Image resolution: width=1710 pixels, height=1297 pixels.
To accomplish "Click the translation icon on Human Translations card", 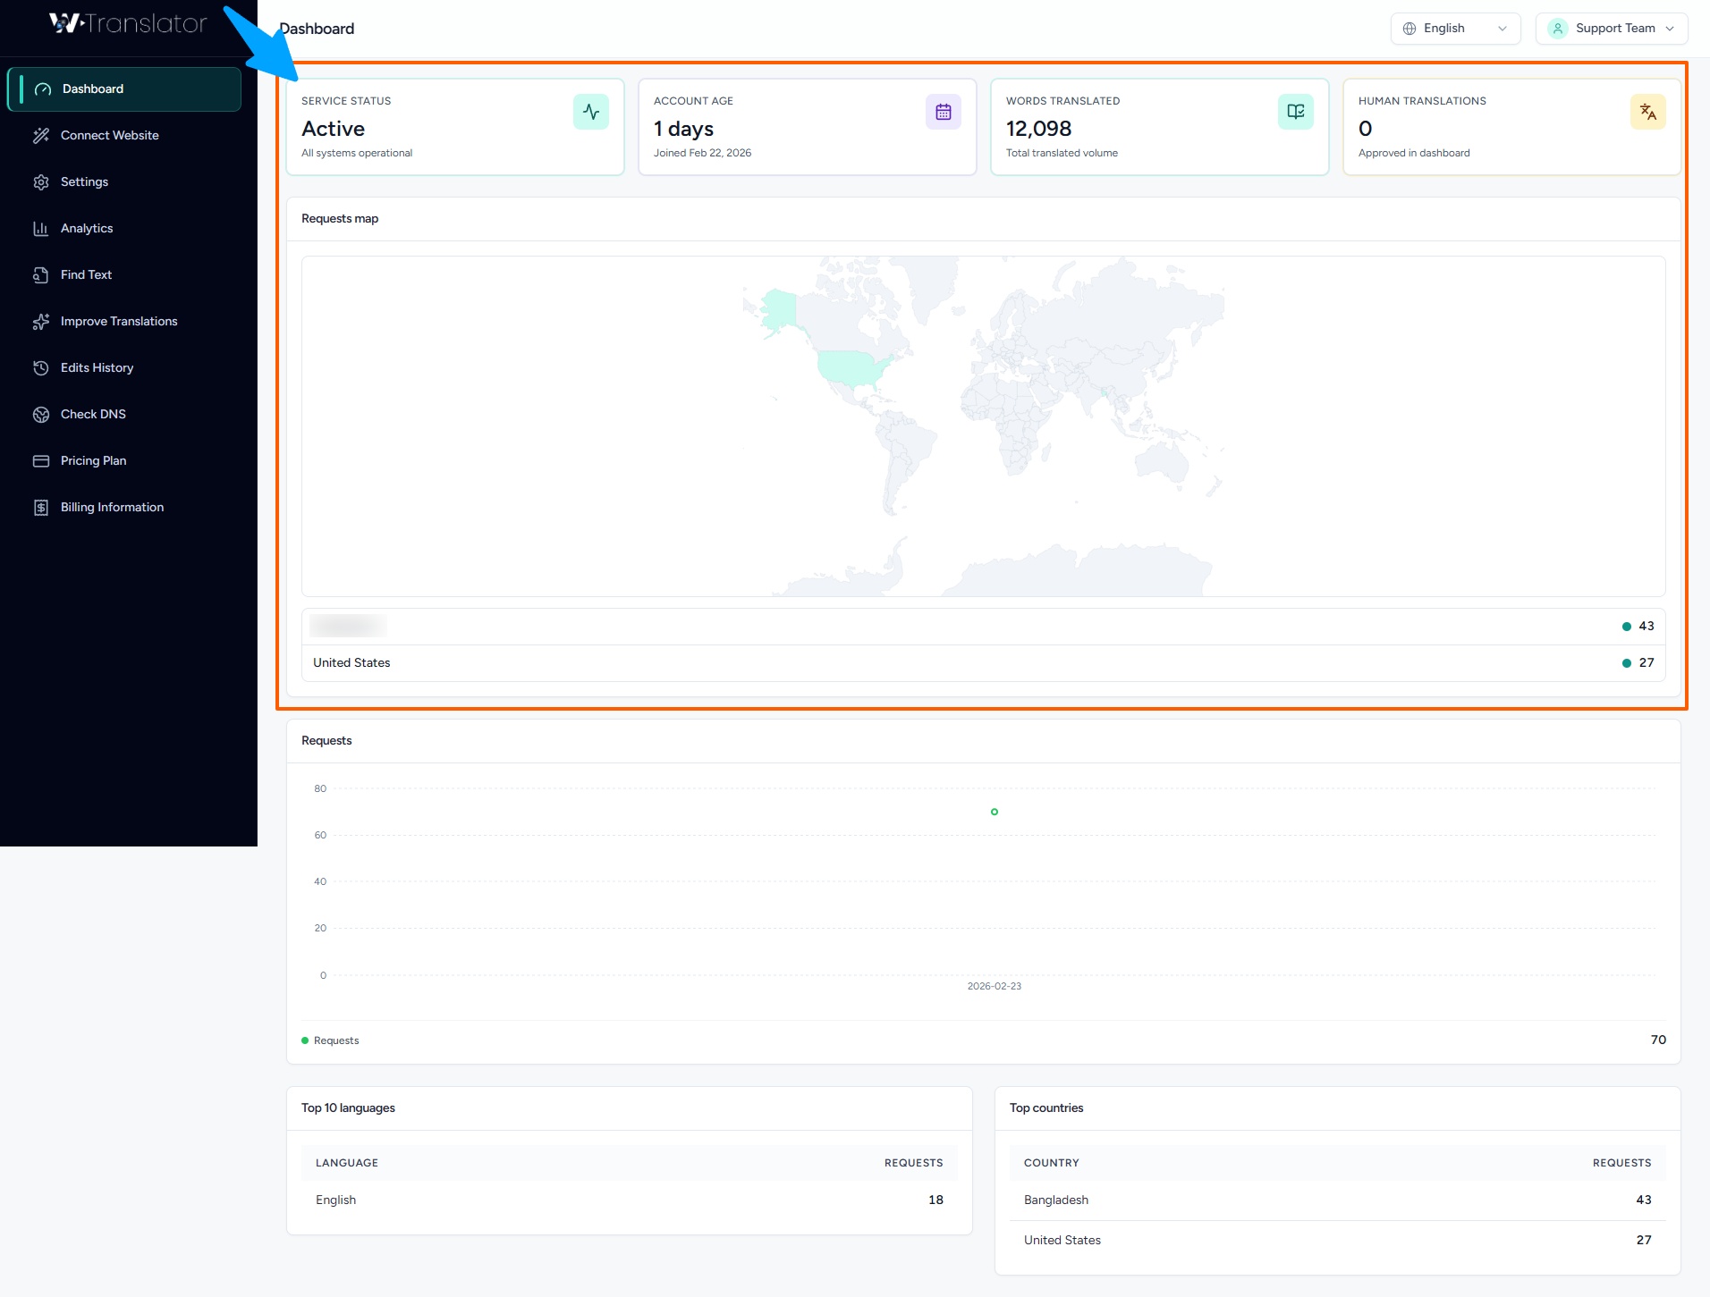I will point(1648,112).
